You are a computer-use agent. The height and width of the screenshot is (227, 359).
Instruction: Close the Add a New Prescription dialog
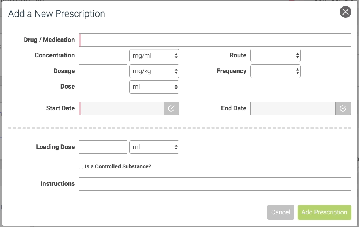point(346,12)
